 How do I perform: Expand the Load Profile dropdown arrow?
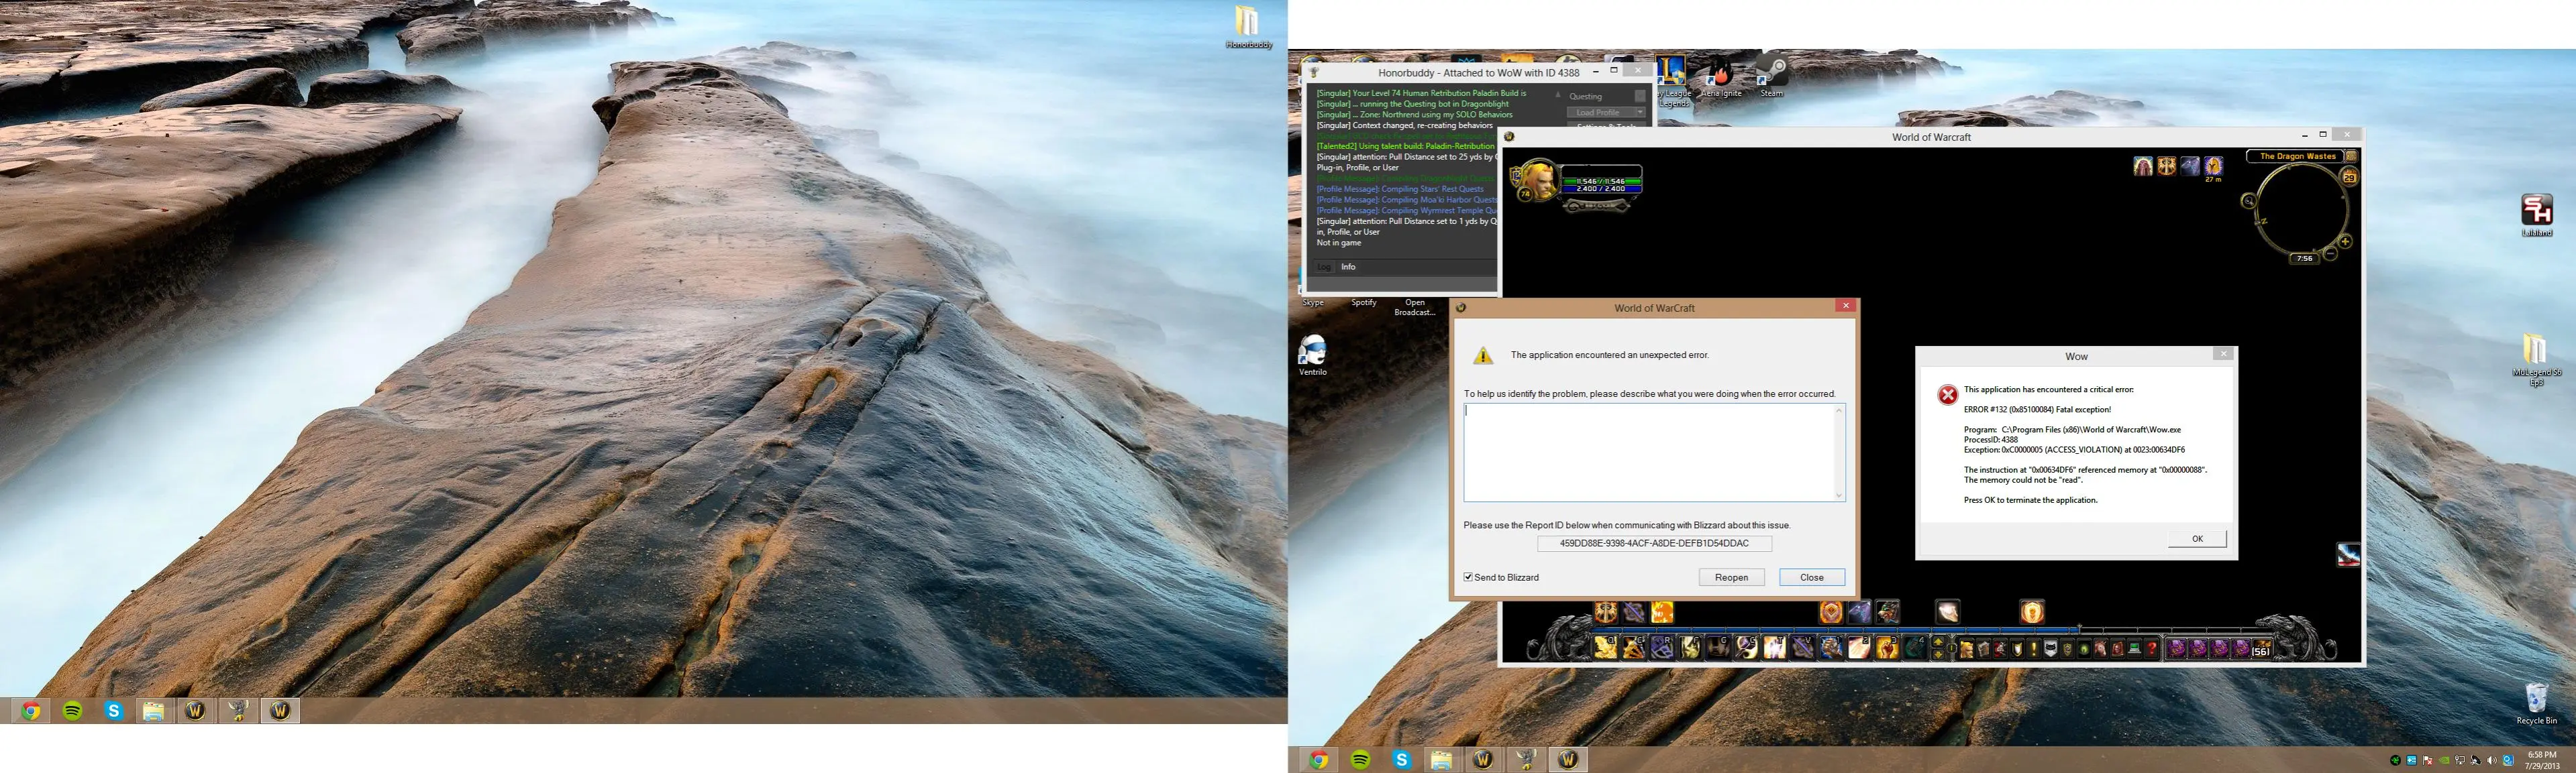tap(1639, 113)
